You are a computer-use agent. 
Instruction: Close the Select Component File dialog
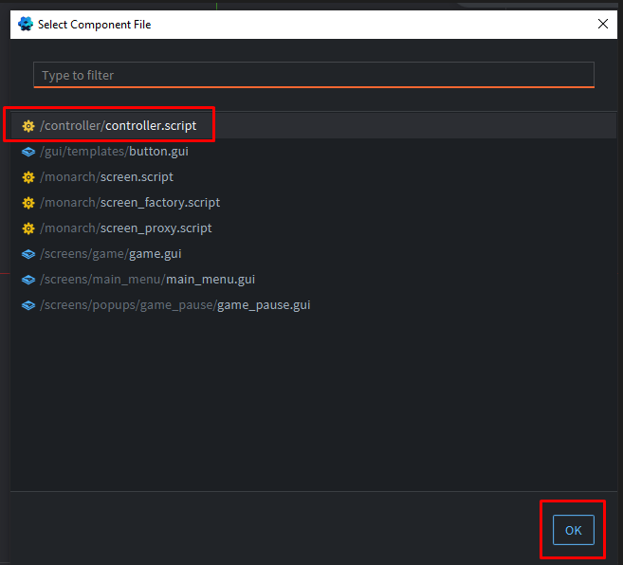point(602,25)
